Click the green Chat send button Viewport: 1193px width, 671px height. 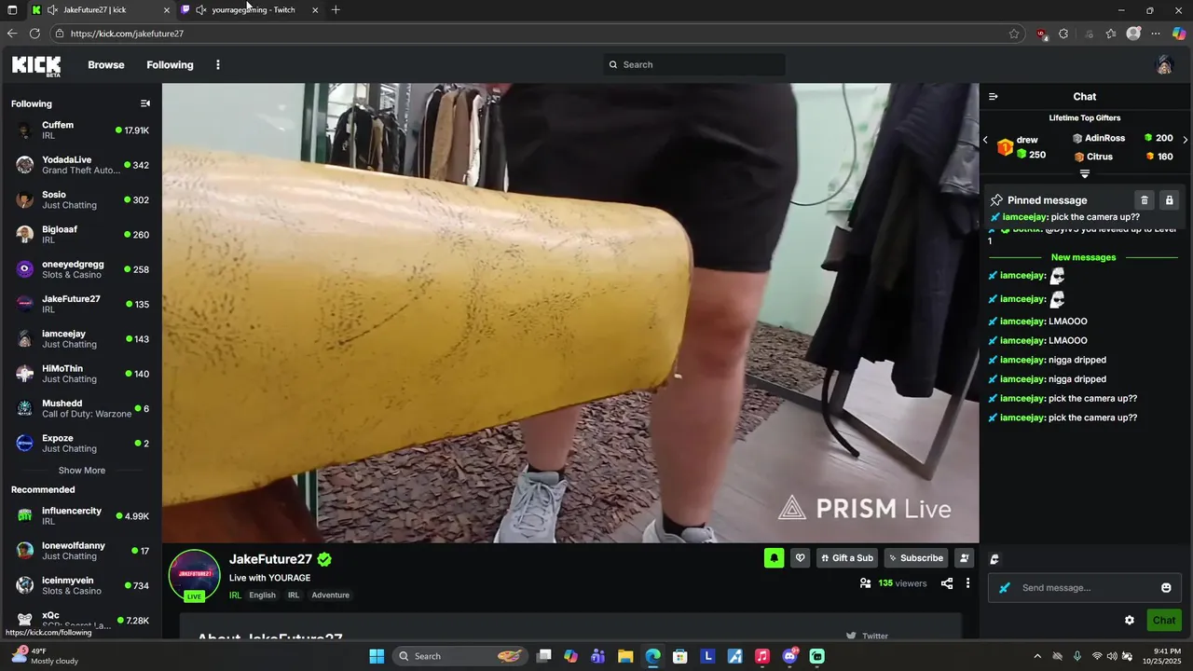tap(1164, 621)
